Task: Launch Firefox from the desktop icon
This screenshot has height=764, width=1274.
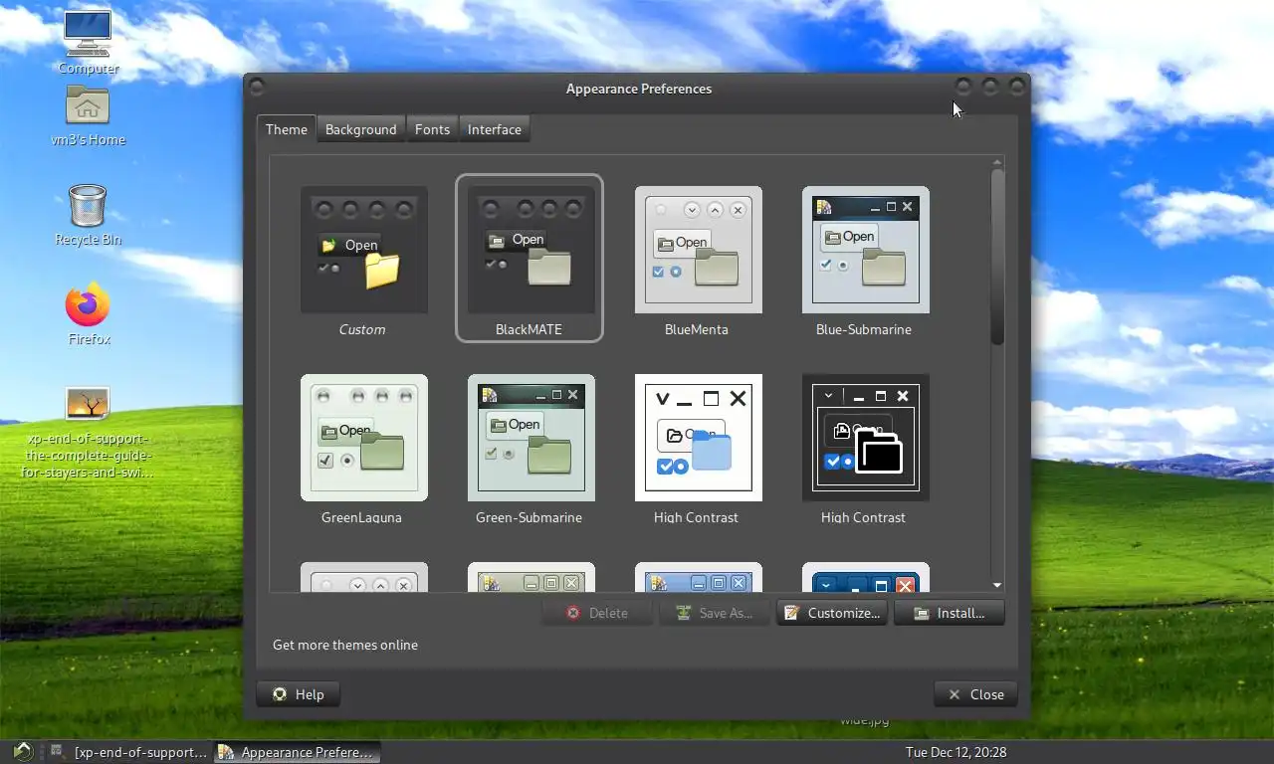Action: coord(89,313)
